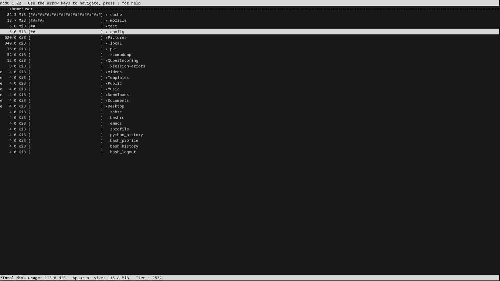The height and width of the screenshot is (281, 500).
Task: Click the 'press ? for help' hint
Action: [x=122, y=3]
